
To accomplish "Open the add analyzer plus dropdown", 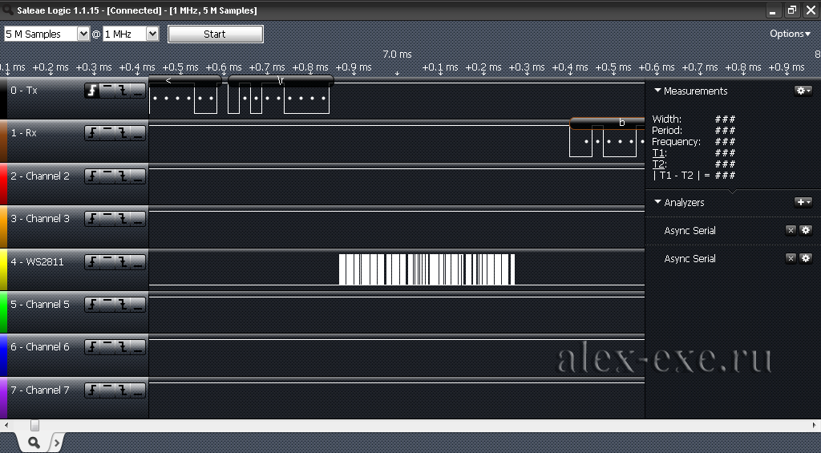I will click(803, 202).
